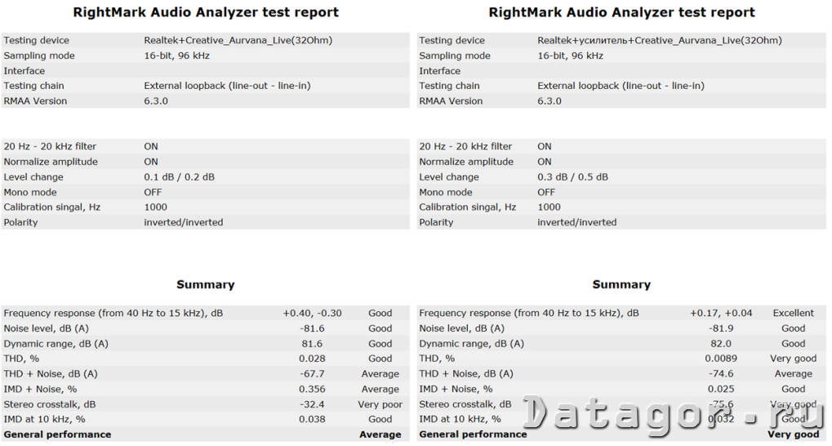This screenshot has height=446, width=832.
Task: Click the left 'Summary' heading
Action: click(x=206, y=284)
